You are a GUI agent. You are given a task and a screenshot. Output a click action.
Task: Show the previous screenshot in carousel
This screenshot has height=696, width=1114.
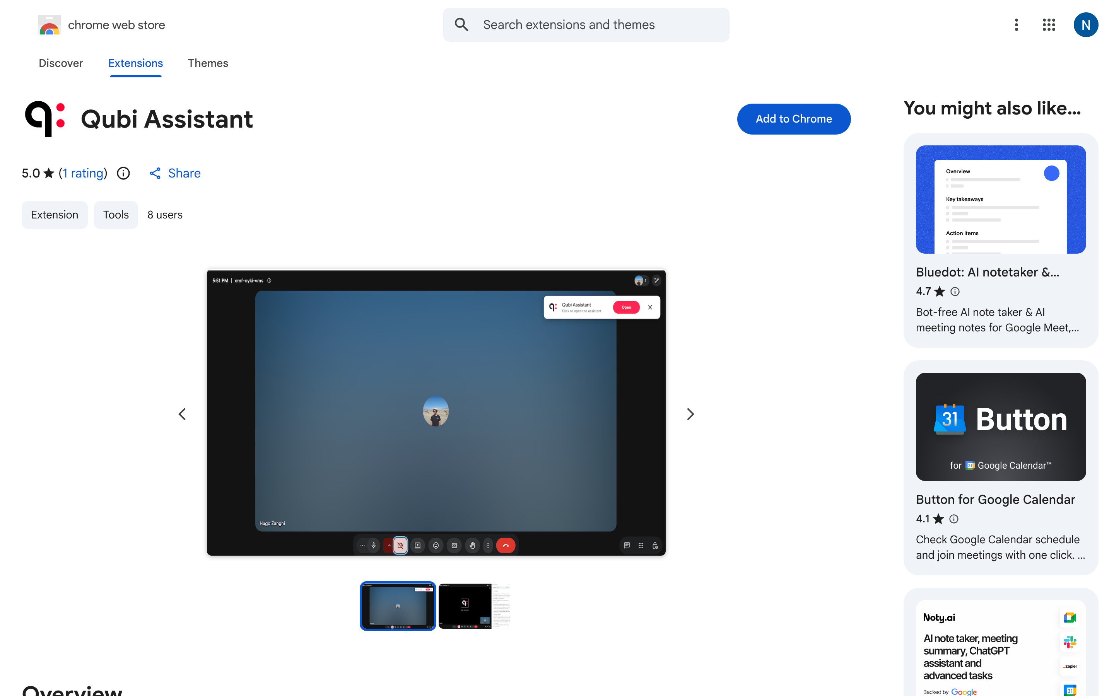point(182,414)
